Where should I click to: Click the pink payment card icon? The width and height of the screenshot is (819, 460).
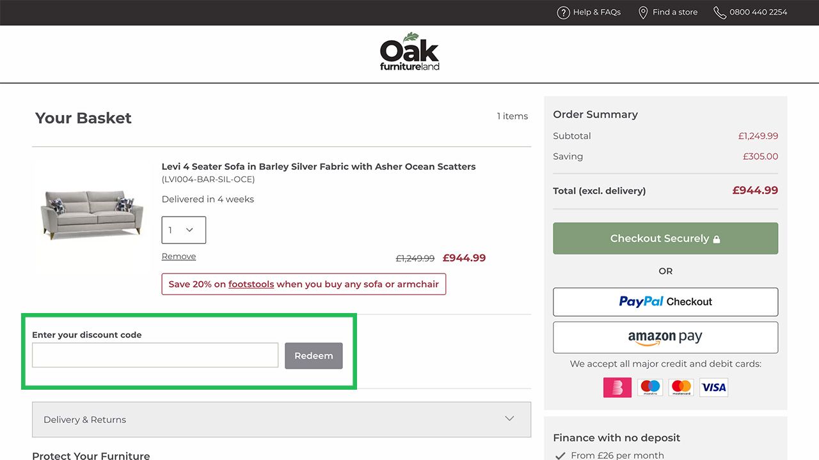[617, 387]
